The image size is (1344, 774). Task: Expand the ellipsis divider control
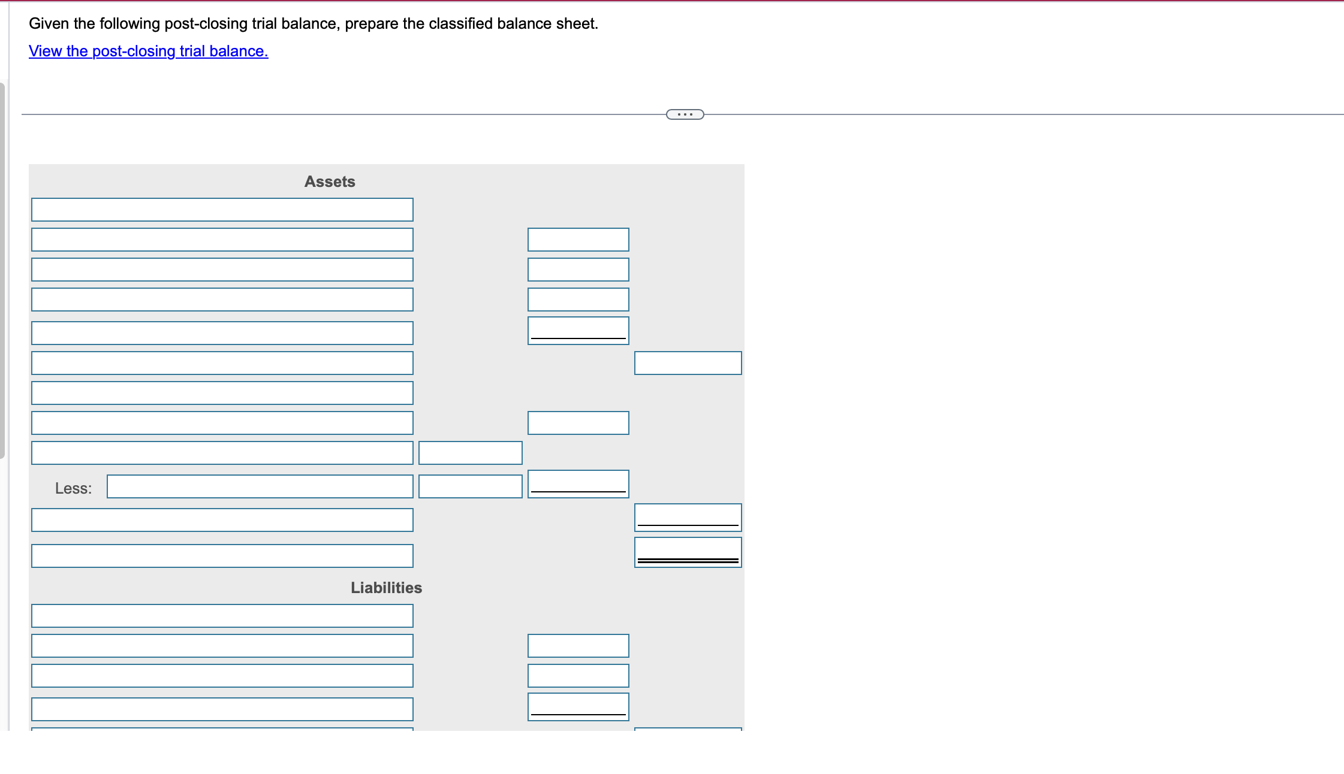tap(683, 113)
